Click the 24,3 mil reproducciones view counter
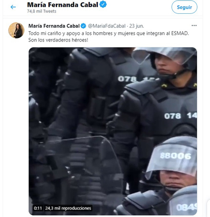This screenshot has height=217, width=210. (68, 208)
